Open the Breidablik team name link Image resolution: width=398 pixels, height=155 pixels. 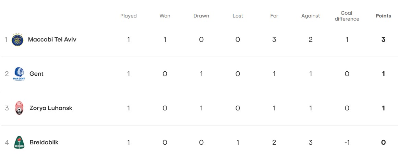click(44, 142)
